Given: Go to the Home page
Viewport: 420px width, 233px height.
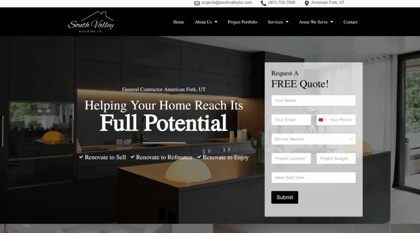Looking at the screenshot, I should 178,22.
